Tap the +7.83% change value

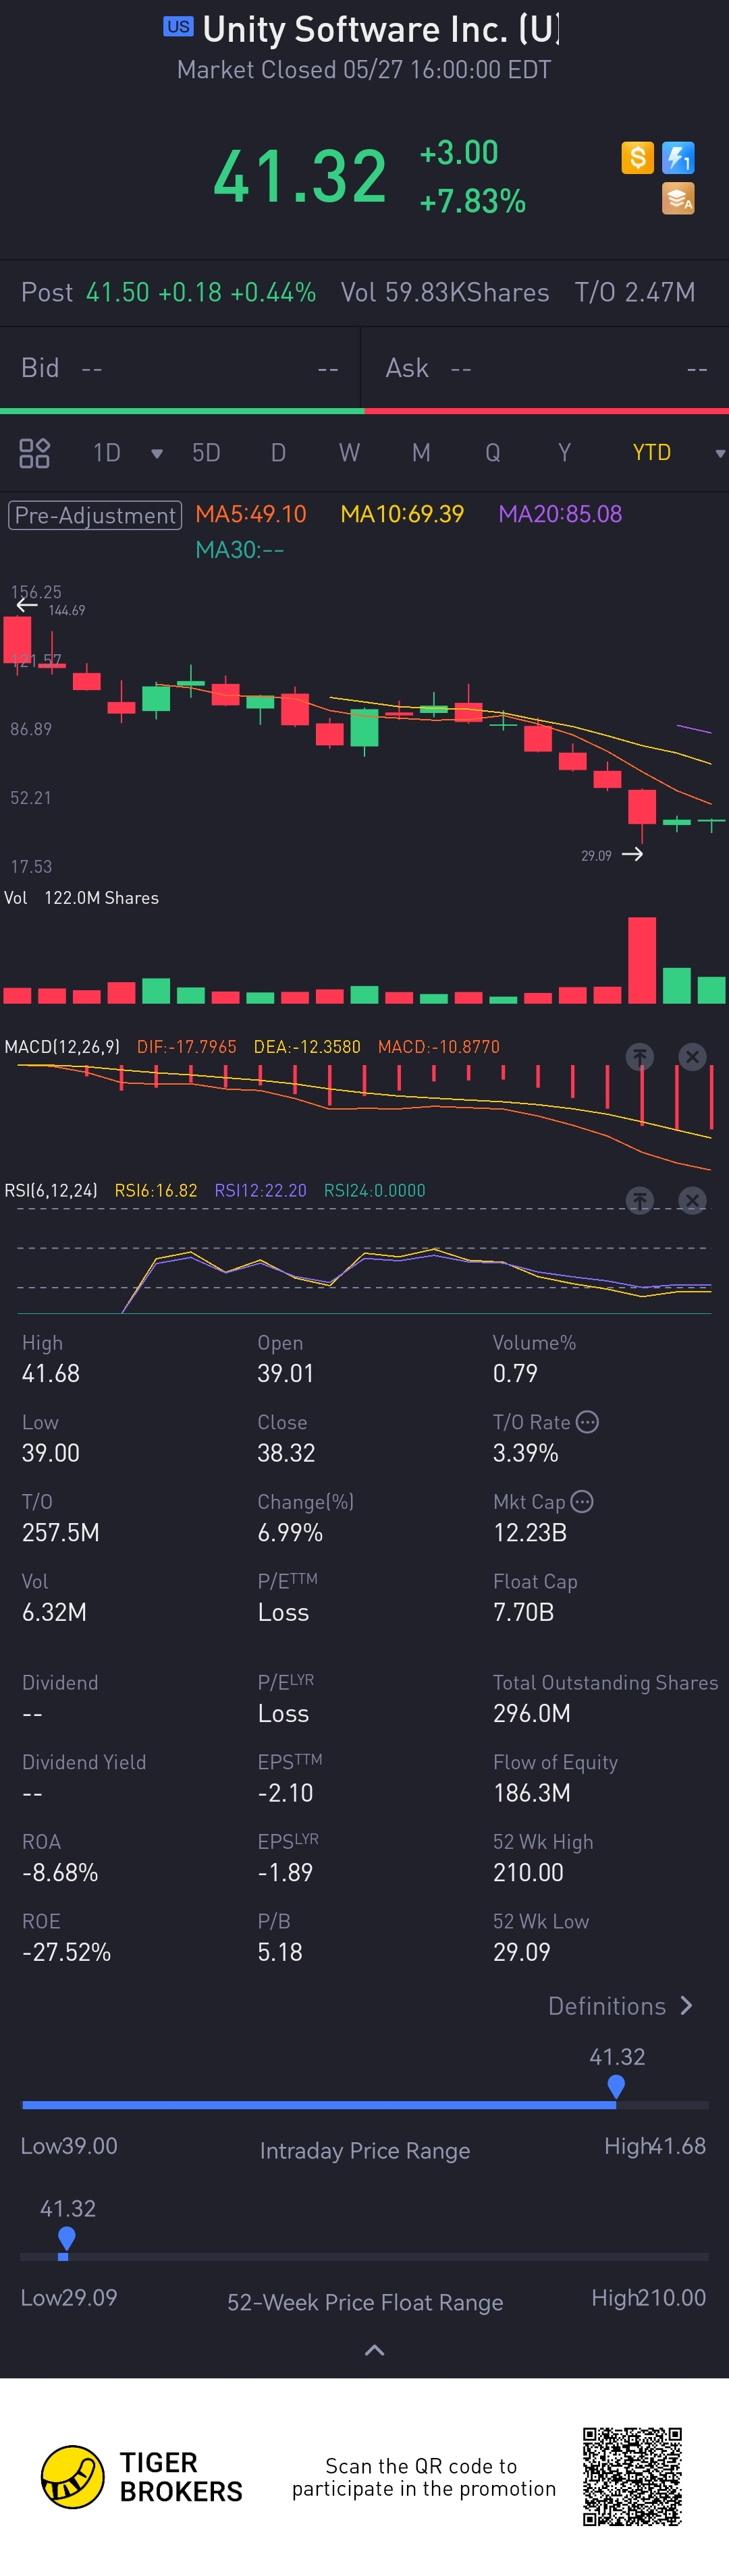473,202
